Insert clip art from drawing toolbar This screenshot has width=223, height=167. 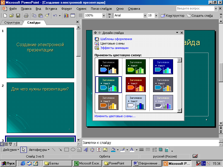coord(99,150)
